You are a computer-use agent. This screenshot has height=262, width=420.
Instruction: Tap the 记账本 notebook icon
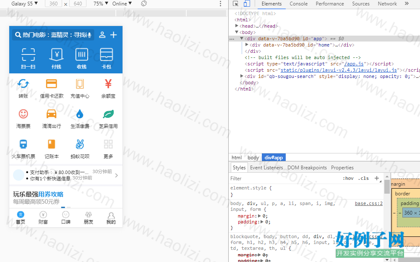coord(52,144)
